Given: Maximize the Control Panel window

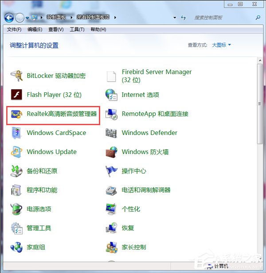Looking at the screenshot, I should pos(240,4).
